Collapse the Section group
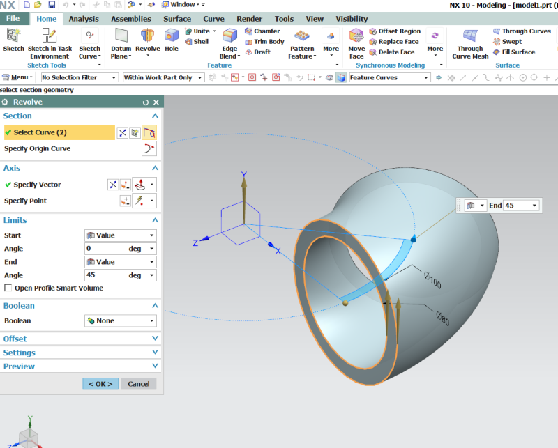558x448 pixels. point(155,116)
